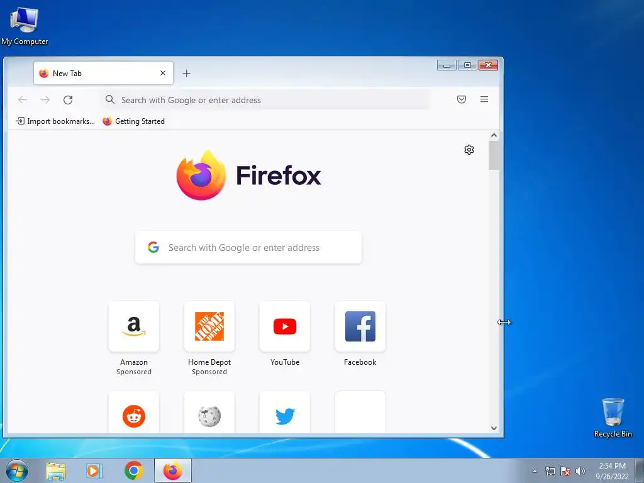This screenshot has height=483, width=644.
Task: Click the scrollbar down arrow in Firefox
Action: 494,428
